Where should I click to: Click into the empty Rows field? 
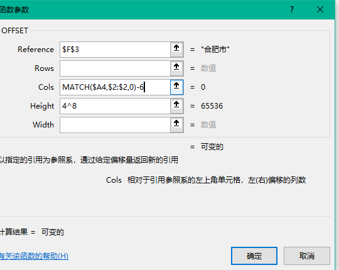click(116, 68)
